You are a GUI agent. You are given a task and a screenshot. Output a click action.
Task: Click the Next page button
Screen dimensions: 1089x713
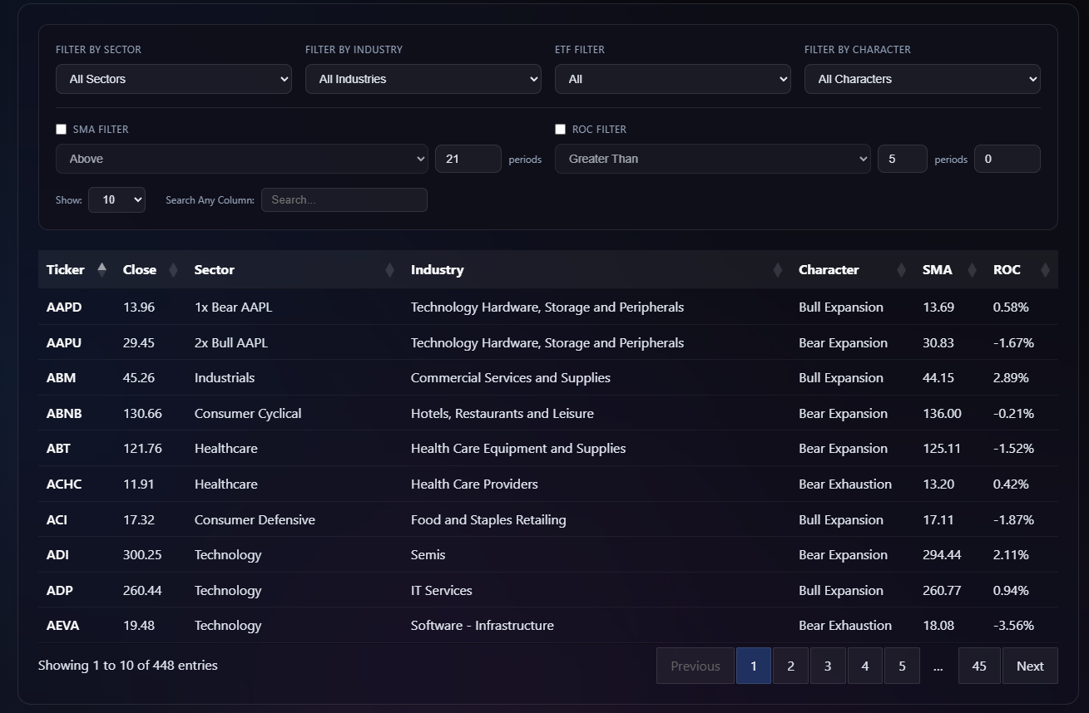tap(1029, 666)
